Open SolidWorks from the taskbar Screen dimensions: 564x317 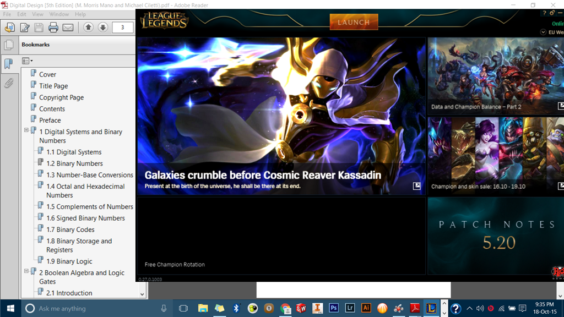[301, 308]
